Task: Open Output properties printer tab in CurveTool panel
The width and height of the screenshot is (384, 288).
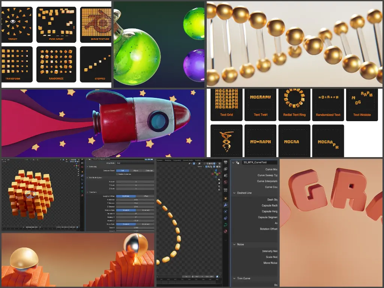Action: 225,162
